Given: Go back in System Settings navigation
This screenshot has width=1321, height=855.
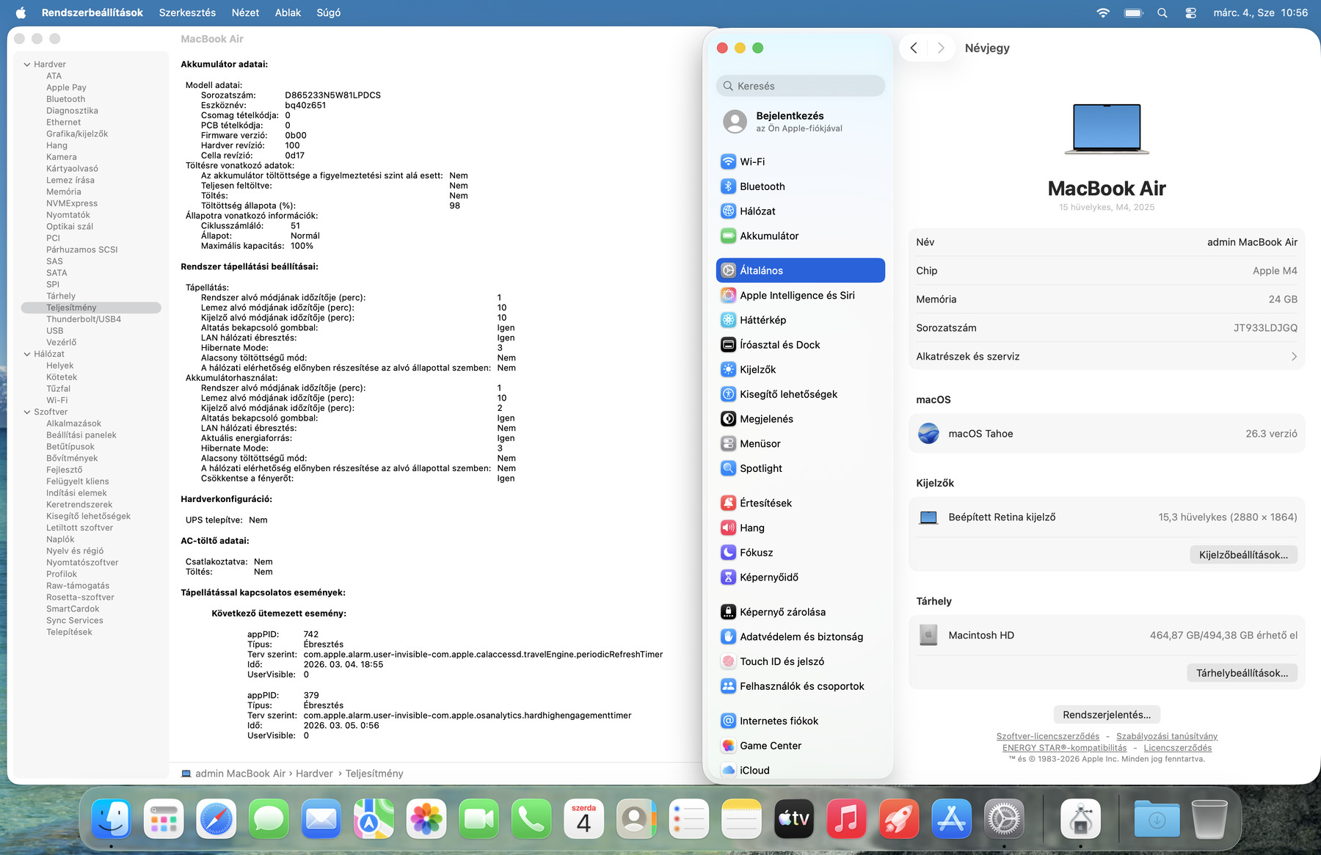Looking at the screenshot, I should coord(914,48).
